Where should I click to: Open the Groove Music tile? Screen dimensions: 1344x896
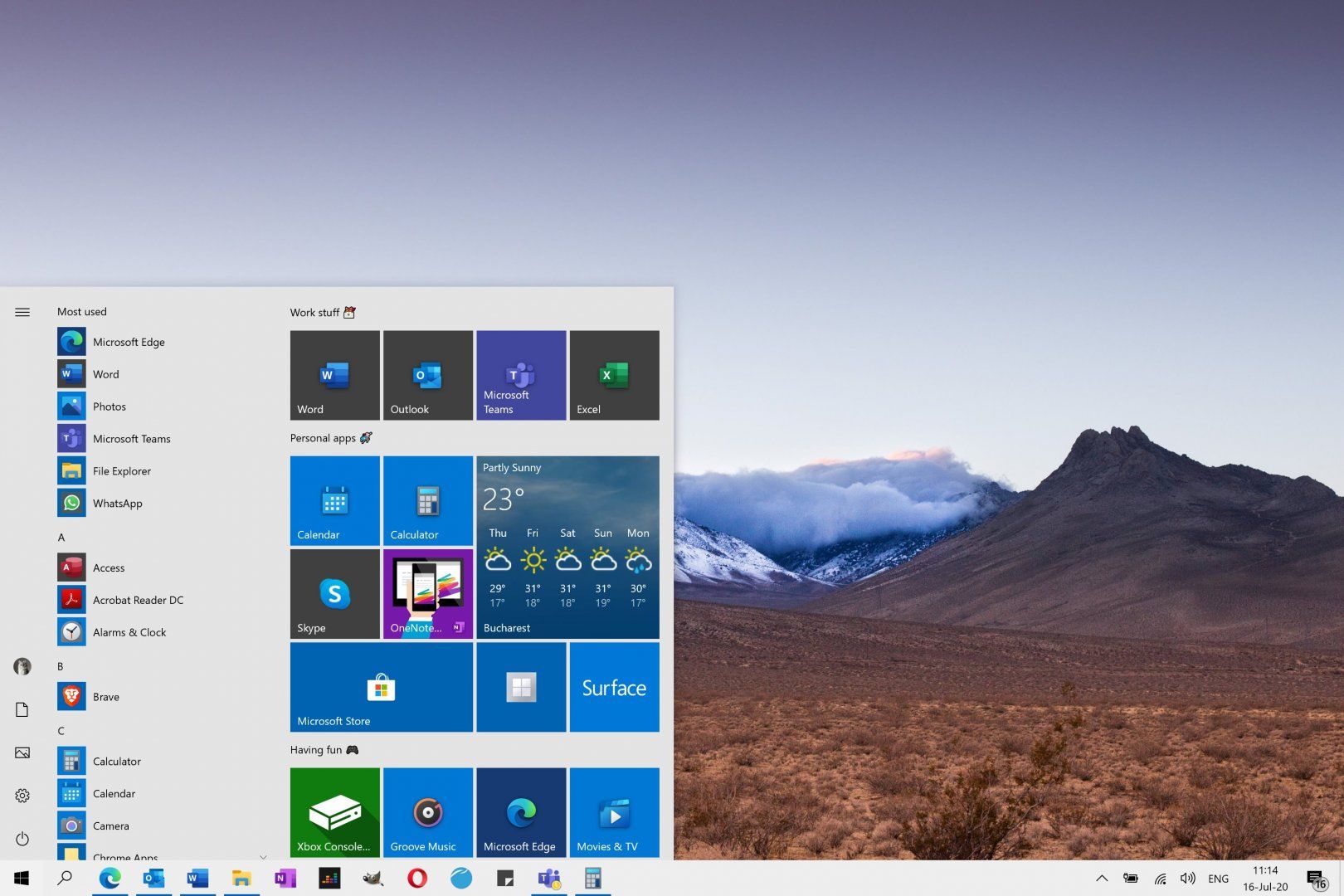[428, 812]
